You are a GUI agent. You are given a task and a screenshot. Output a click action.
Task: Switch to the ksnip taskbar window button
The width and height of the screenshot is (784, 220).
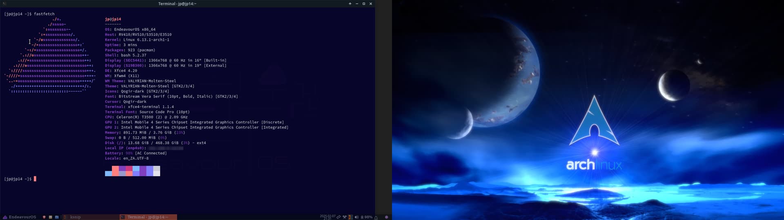coord(91,217)
